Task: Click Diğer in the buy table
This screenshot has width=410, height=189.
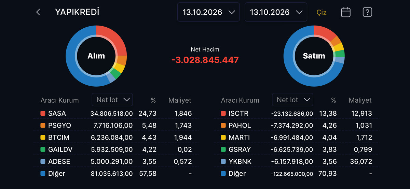Action: [57, 174]
